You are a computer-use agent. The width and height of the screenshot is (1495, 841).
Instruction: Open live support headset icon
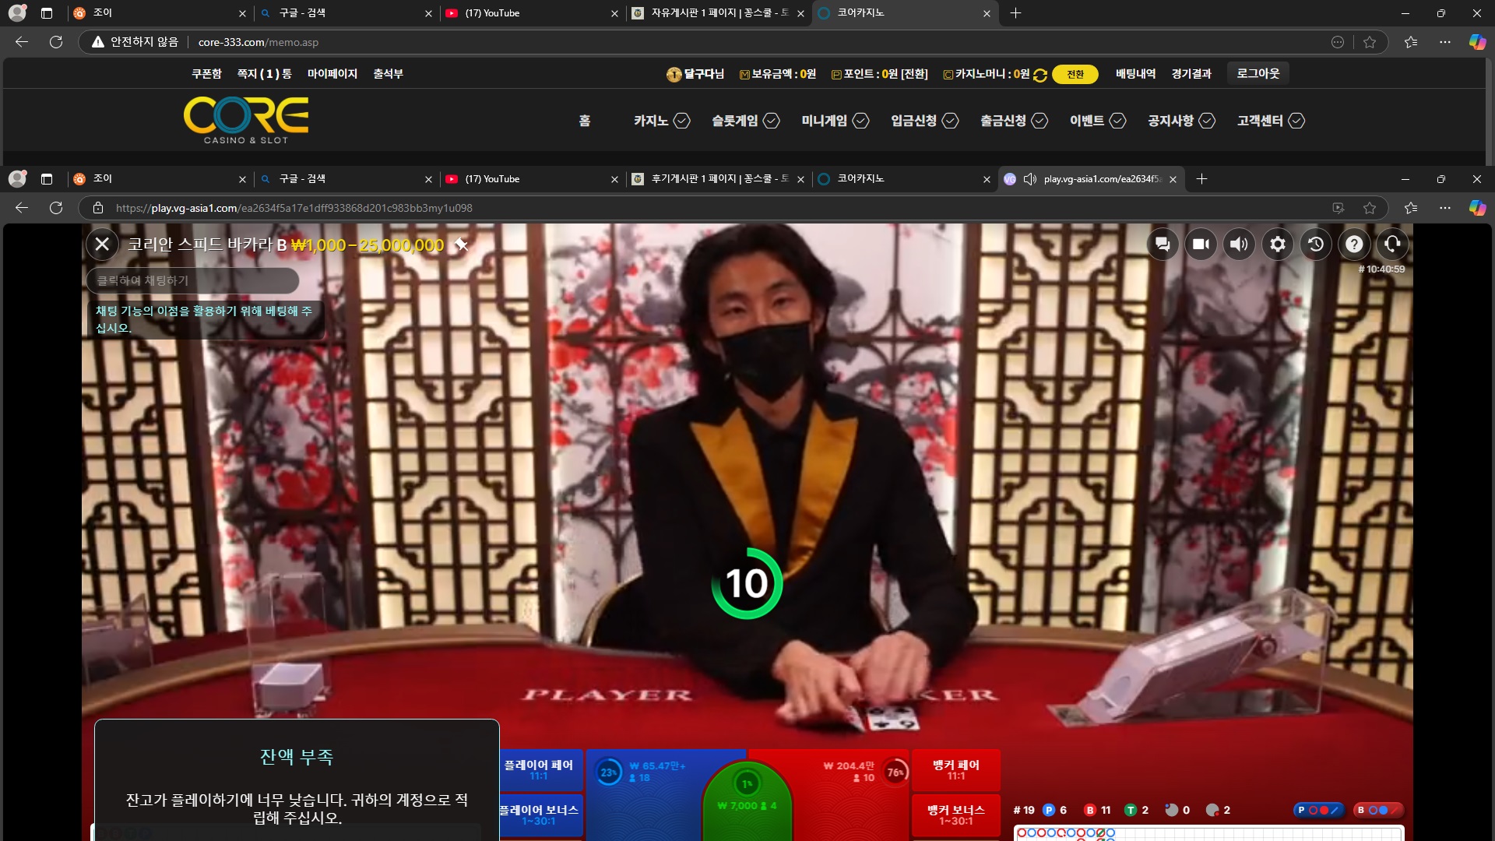[1392, 245]
